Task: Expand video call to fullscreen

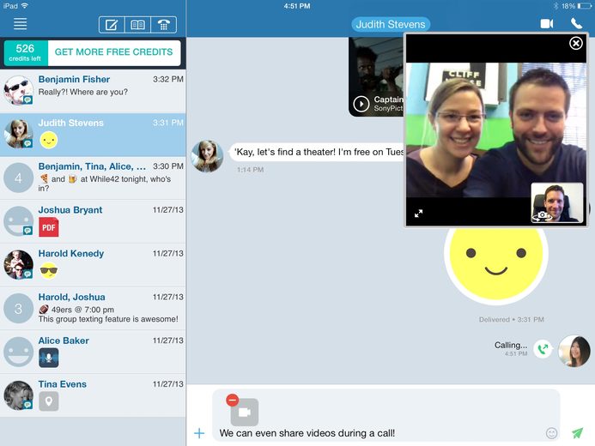Action: [418, 214]
